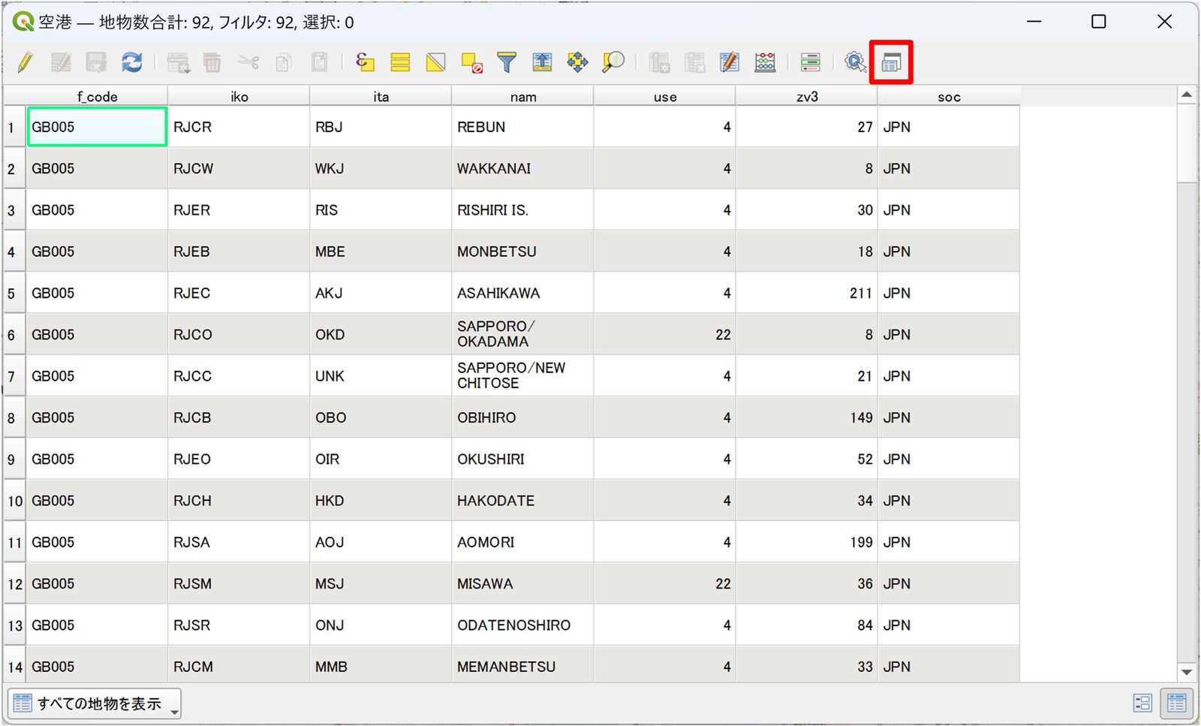
Task: Open select features by expression
Action: point(365,62)
